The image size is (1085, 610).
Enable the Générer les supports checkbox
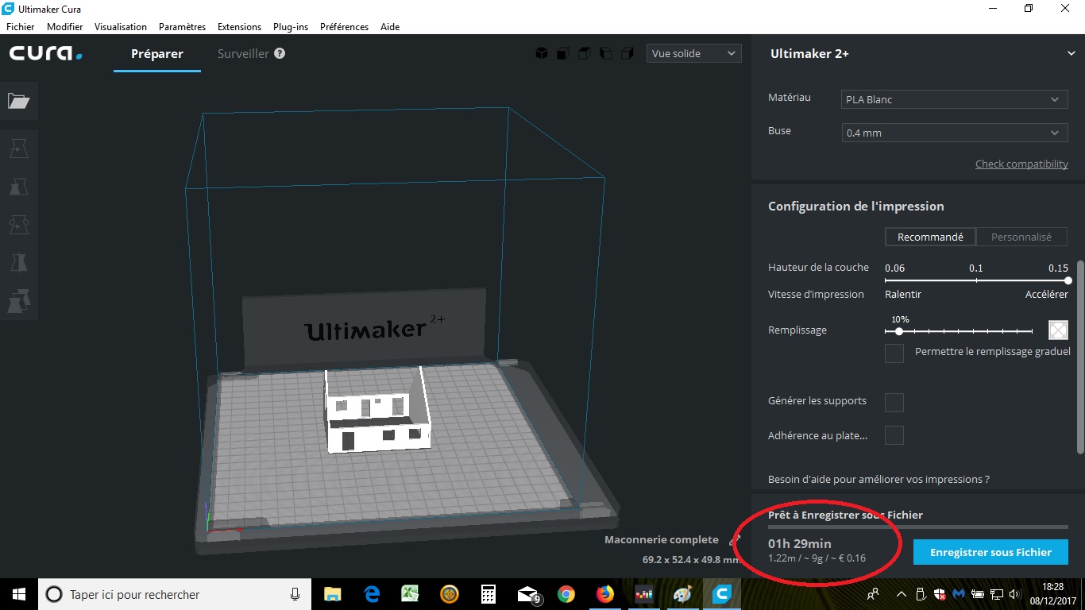pyautogui.click(x=894, y=403)
